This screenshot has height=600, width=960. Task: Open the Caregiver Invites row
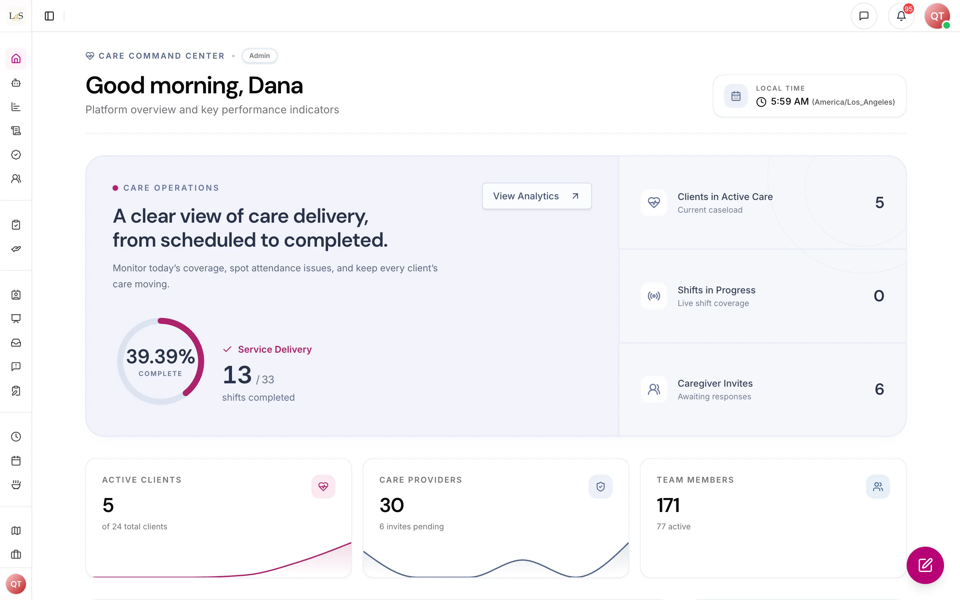pos(762,390)
